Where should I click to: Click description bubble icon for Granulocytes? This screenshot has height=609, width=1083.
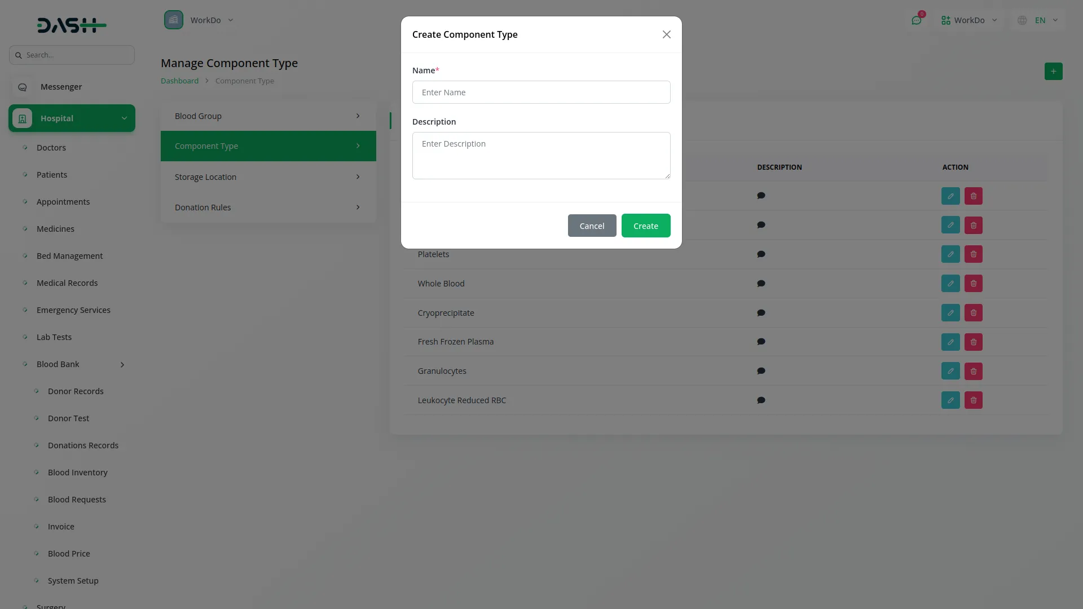coord(761,371)
